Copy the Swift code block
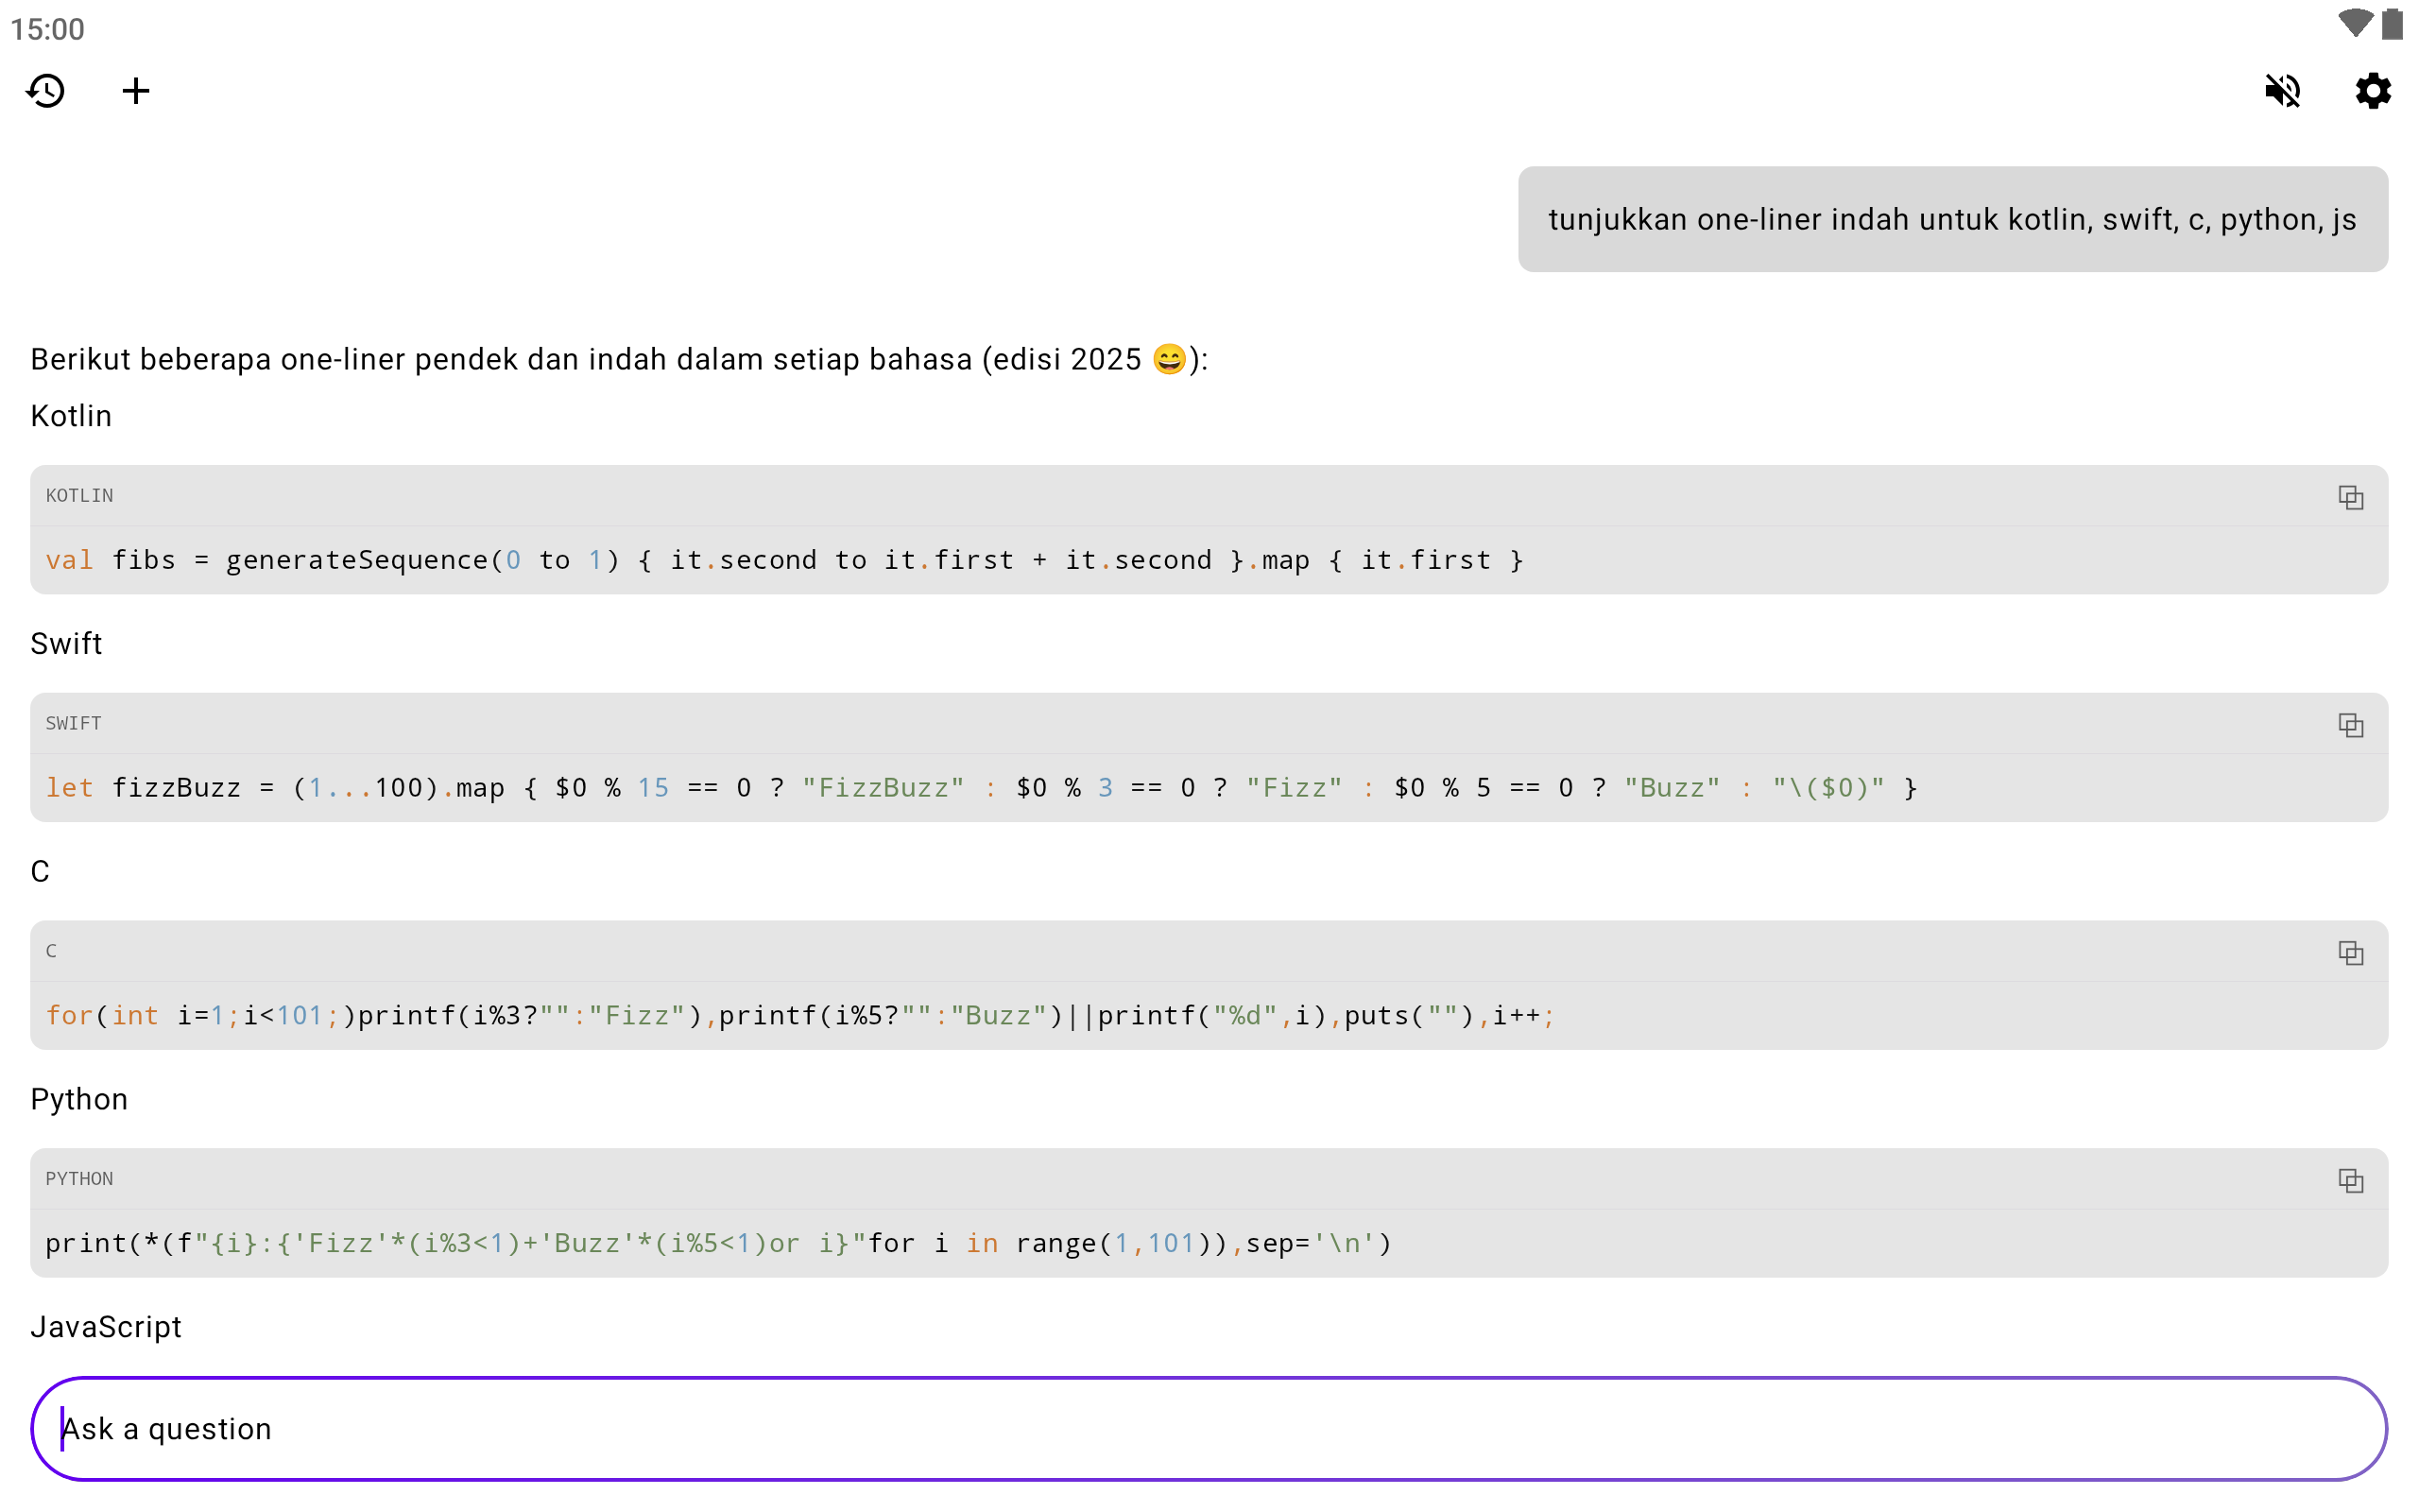2419x1512 pixels. point(2350,725)
